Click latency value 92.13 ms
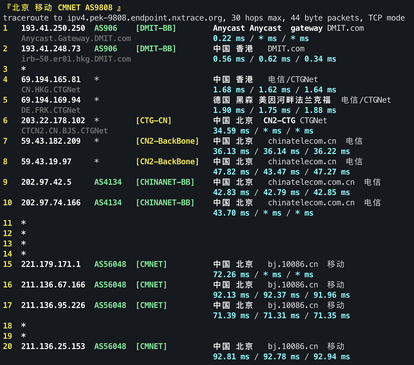The height and width of the screenshot is (365, 414). point(231,295)
